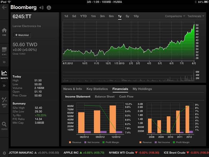The image size is (209, 157).
Task: Select the 1d chart range
Action: pyautogui.click(x=66, y=16)
